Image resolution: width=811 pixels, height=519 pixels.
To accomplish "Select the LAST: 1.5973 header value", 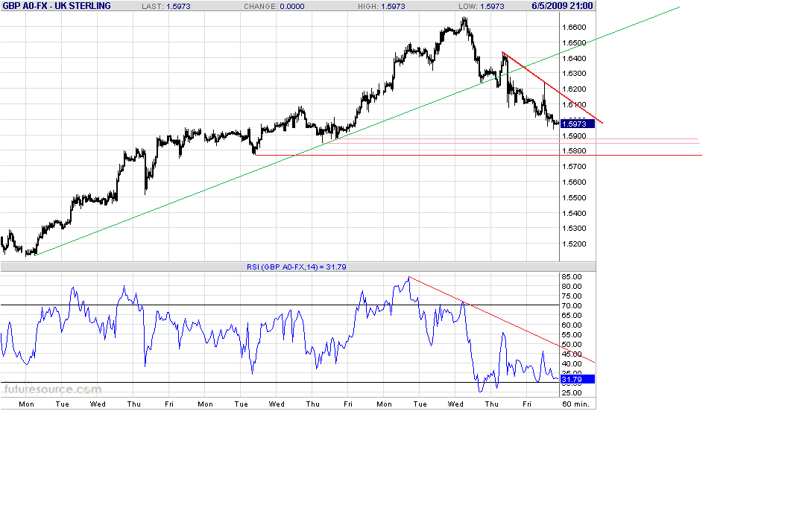I will [x=166, y=6].
